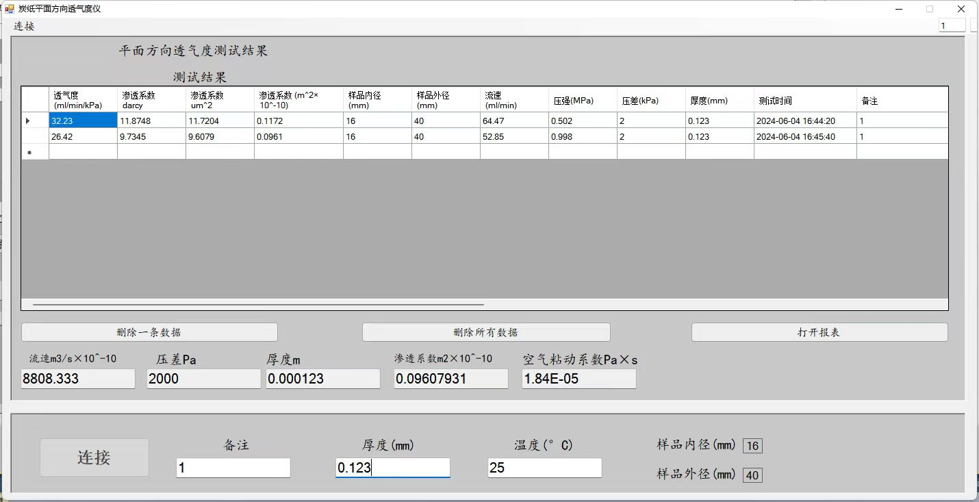Close the application window
This screenshot has height=502, width=979.
961,9
